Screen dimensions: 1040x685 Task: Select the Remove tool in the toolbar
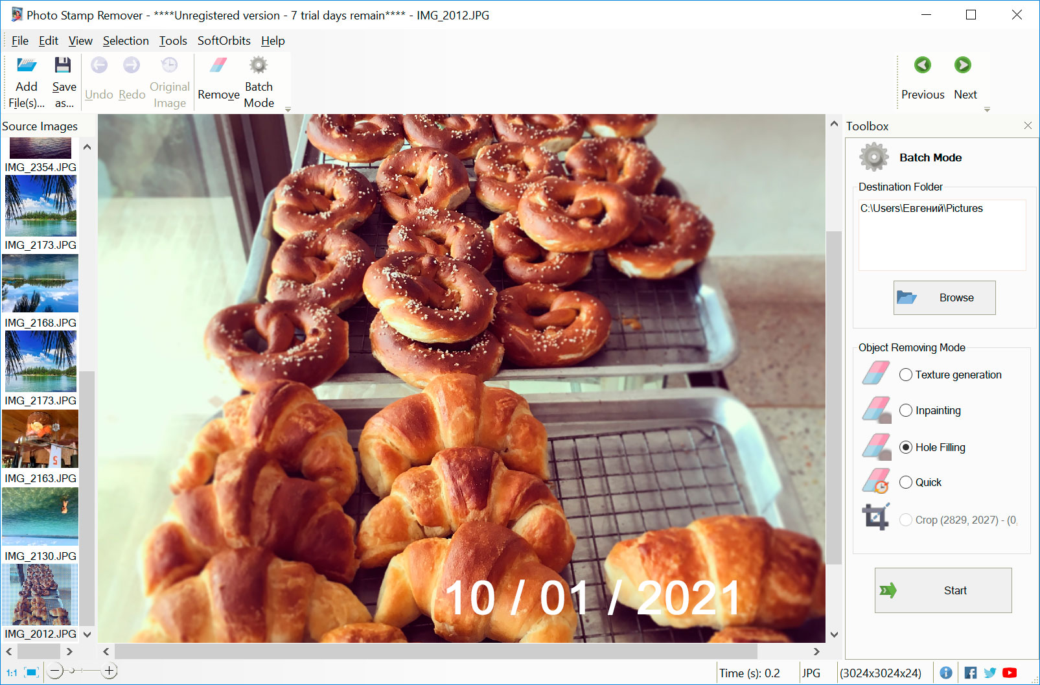218,78
